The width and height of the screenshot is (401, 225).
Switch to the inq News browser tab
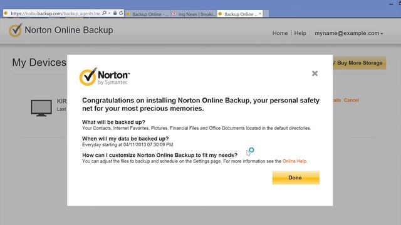pyautogui.click(x=194, y=14)
